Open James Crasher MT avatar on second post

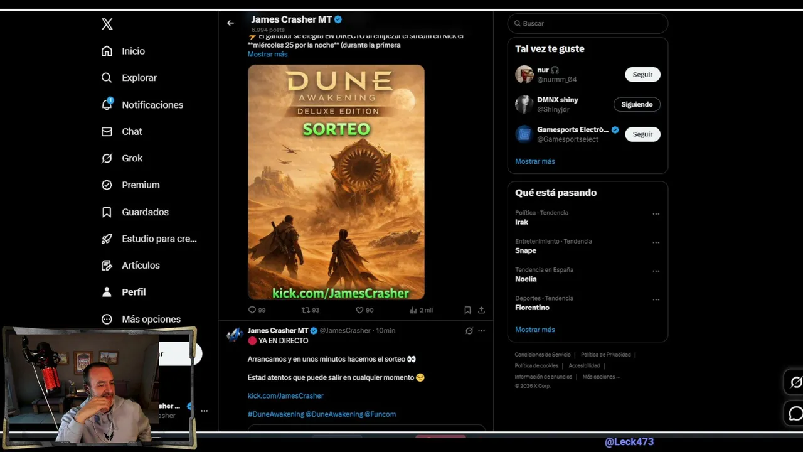point(235,335)
